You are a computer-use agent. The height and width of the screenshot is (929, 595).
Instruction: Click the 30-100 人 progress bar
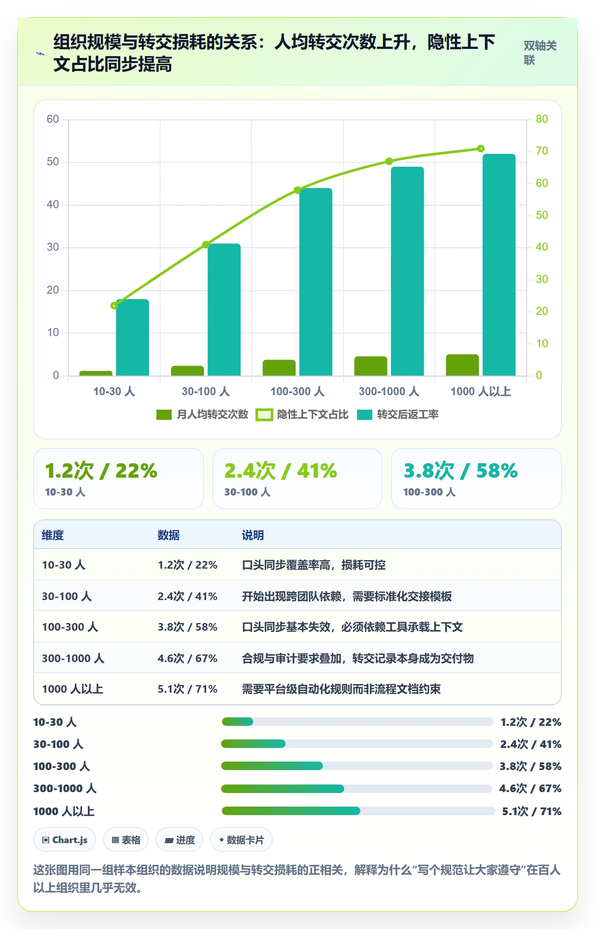tap(357, 744)
